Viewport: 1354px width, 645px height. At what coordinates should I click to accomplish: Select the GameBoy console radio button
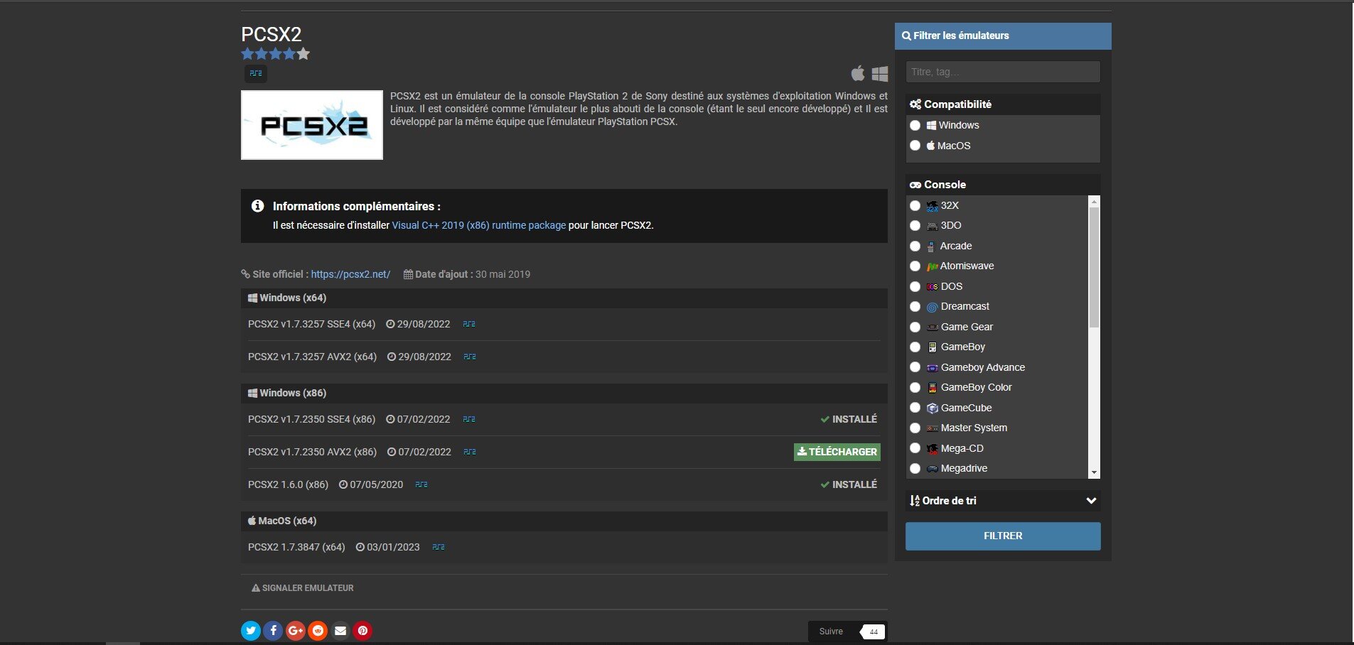tap(915, 347)
